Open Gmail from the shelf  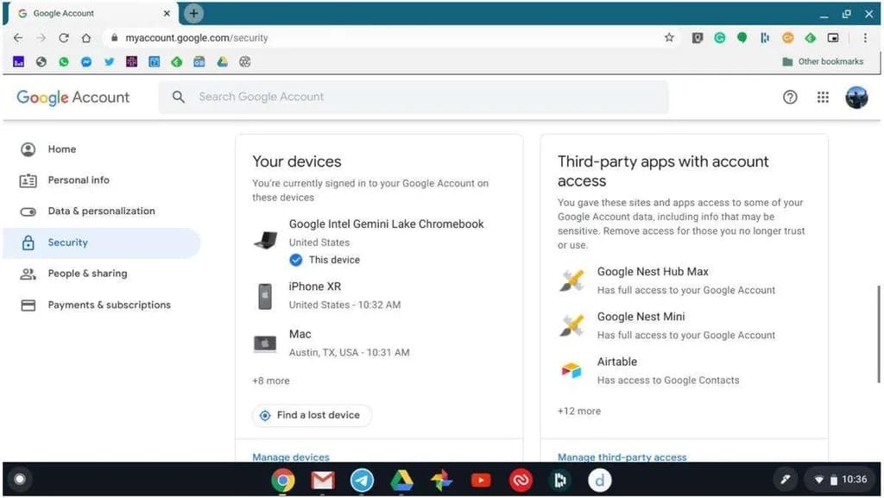323,480
